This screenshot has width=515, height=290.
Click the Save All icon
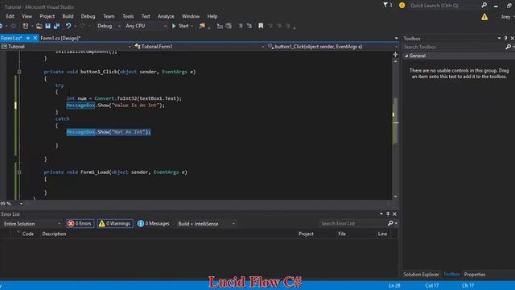56,26
